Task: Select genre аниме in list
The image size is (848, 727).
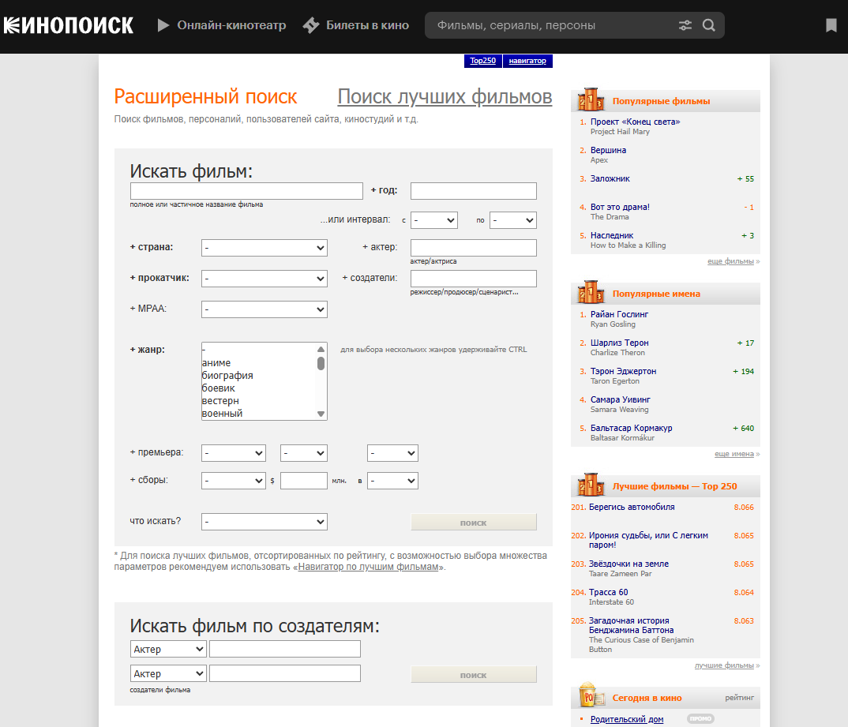Action: (x=216, y=362)
